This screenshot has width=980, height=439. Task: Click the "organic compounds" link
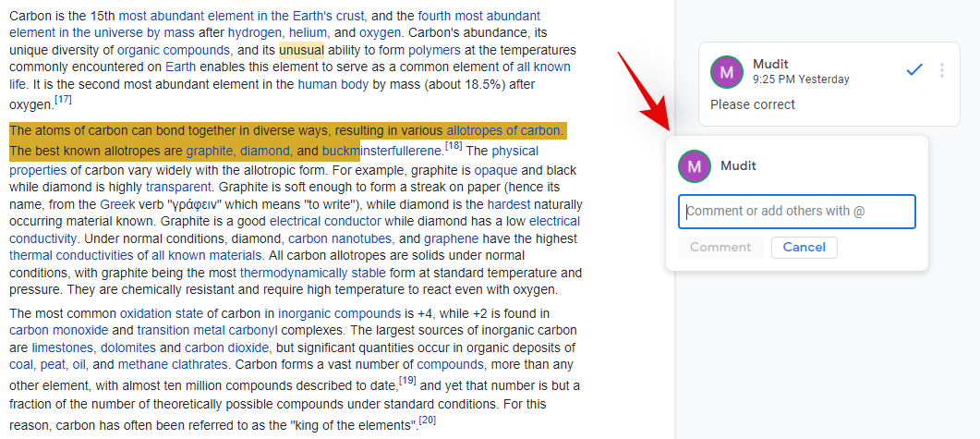173,50
